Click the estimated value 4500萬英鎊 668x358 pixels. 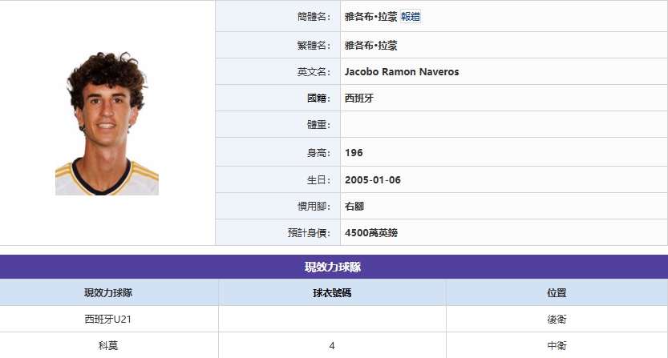pyautogui.click(x=371, y=233)
